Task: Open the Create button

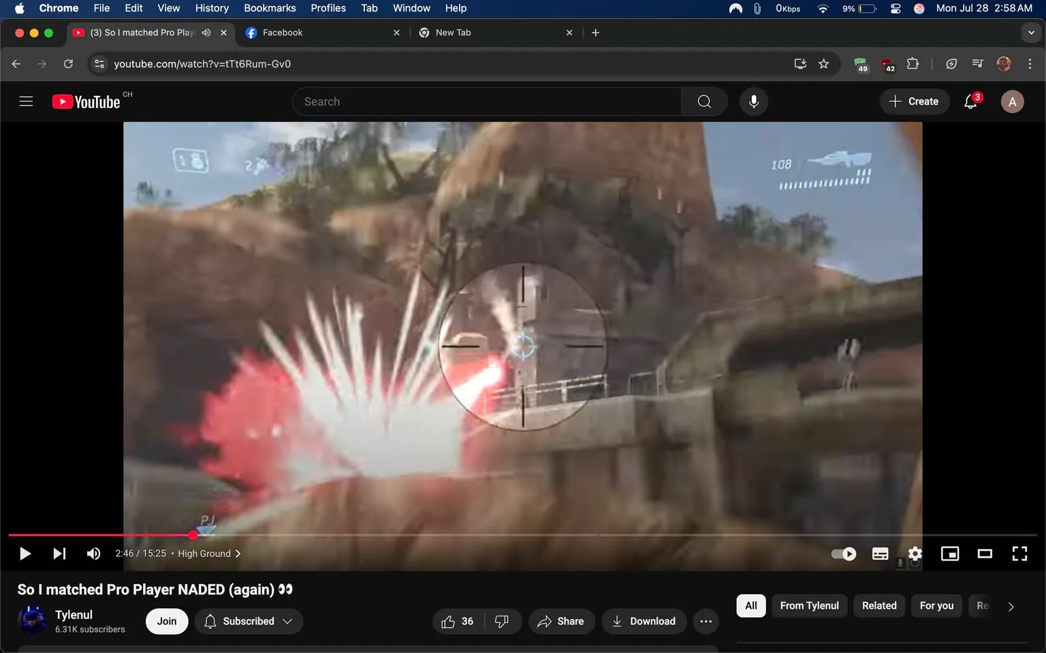Action: [914, 101]
